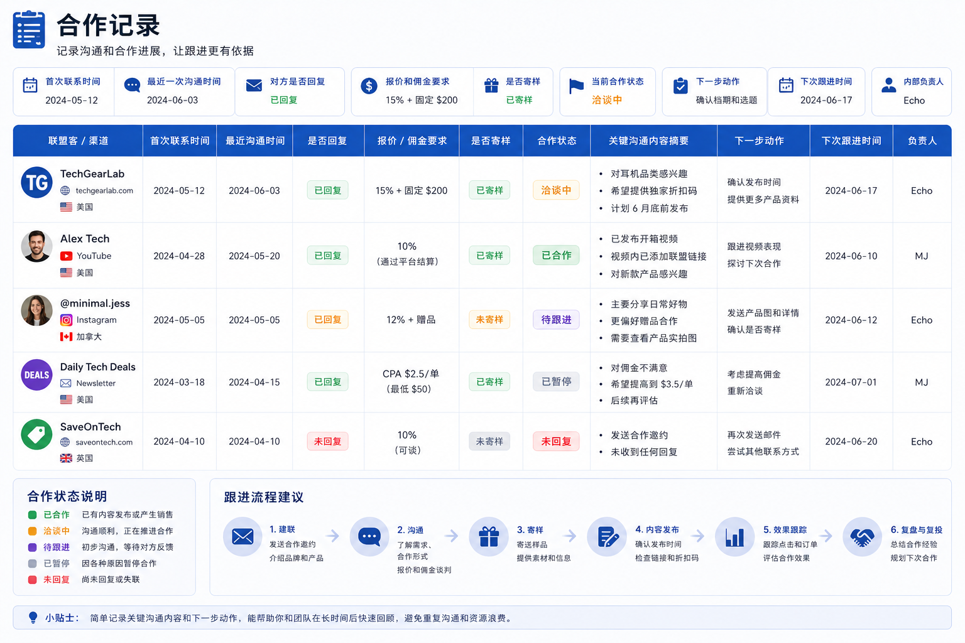The image size is (965, 643).
Task: Click the YouTube icon under Alex Tech
Action: pos(66,256)
